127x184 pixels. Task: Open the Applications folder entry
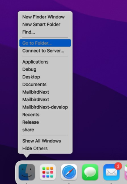[x=45, y=62]
